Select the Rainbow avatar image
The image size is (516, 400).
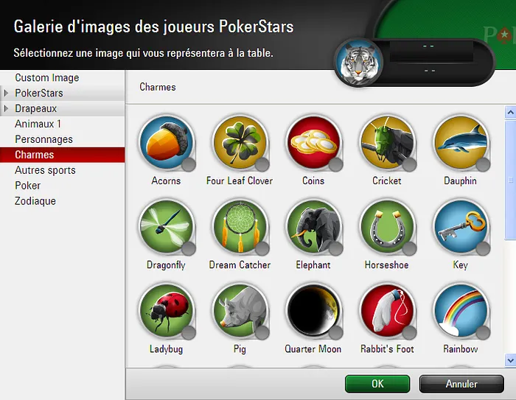[461, 311]
